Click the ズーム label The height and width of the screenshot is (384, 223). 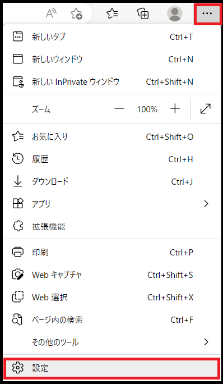41,109
